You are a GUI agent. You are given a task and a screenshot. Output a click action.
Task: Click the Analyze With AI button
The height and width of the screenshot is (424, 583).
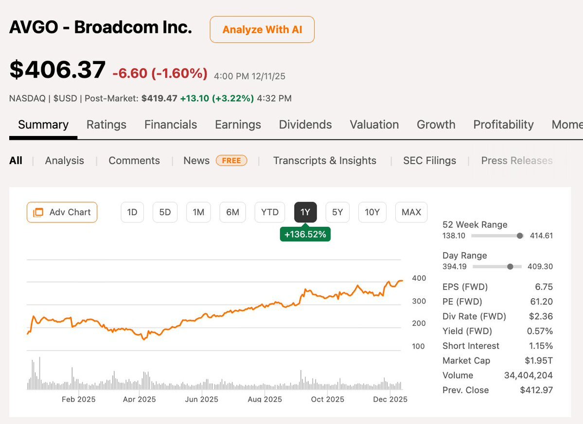(x=262, y=30)
